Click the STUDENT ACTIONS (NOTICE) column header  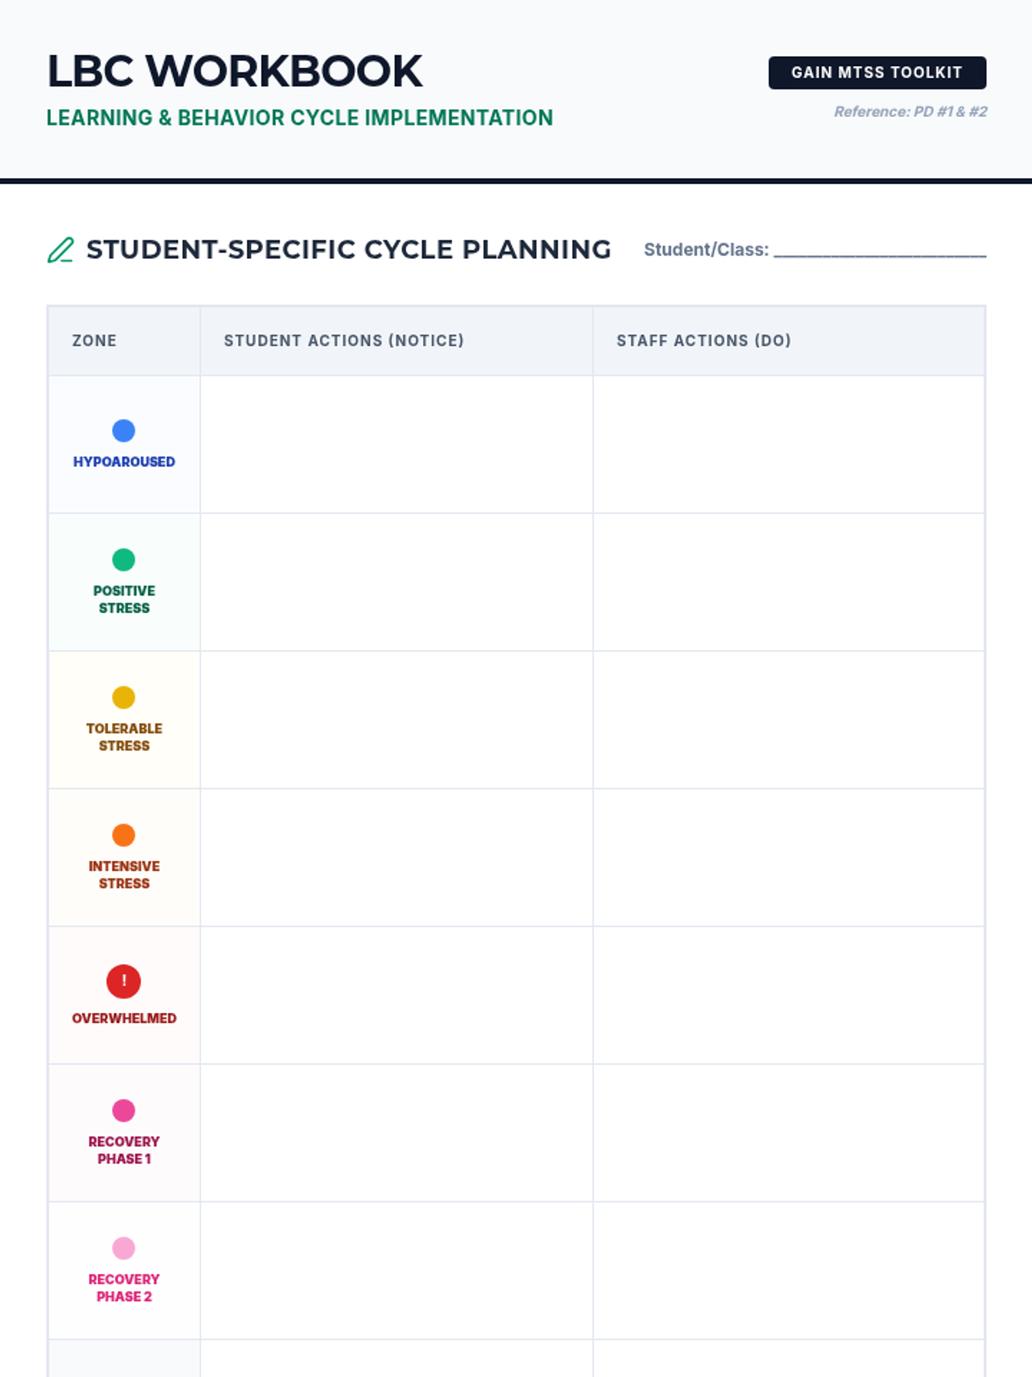point(344,341)
